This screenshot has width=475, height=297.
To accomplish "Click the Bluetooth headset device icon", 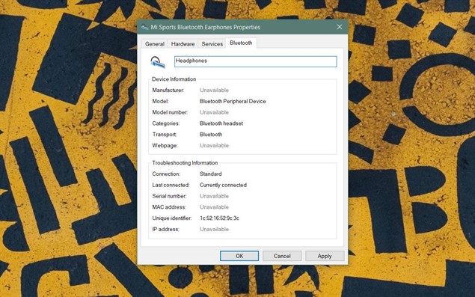I will 158,62.
